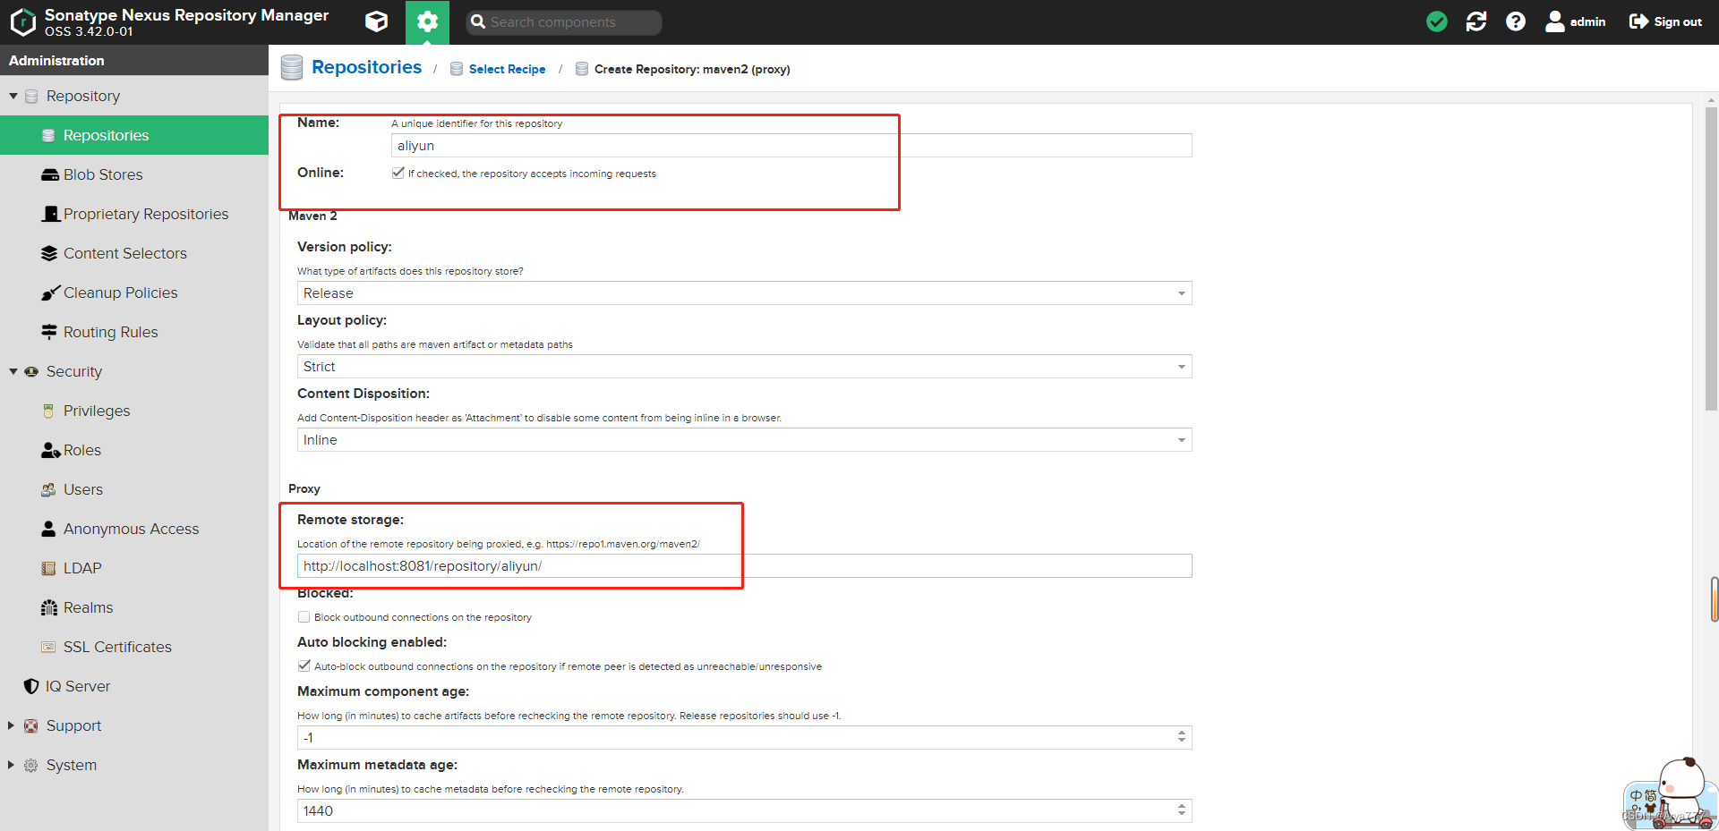Click the Privileges medal icon
Viewport: 1719px width, 831px height.
click(x=48, y=411)
